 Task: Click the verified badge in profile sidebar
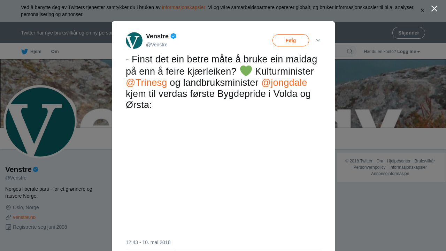(x=36, y=169)
